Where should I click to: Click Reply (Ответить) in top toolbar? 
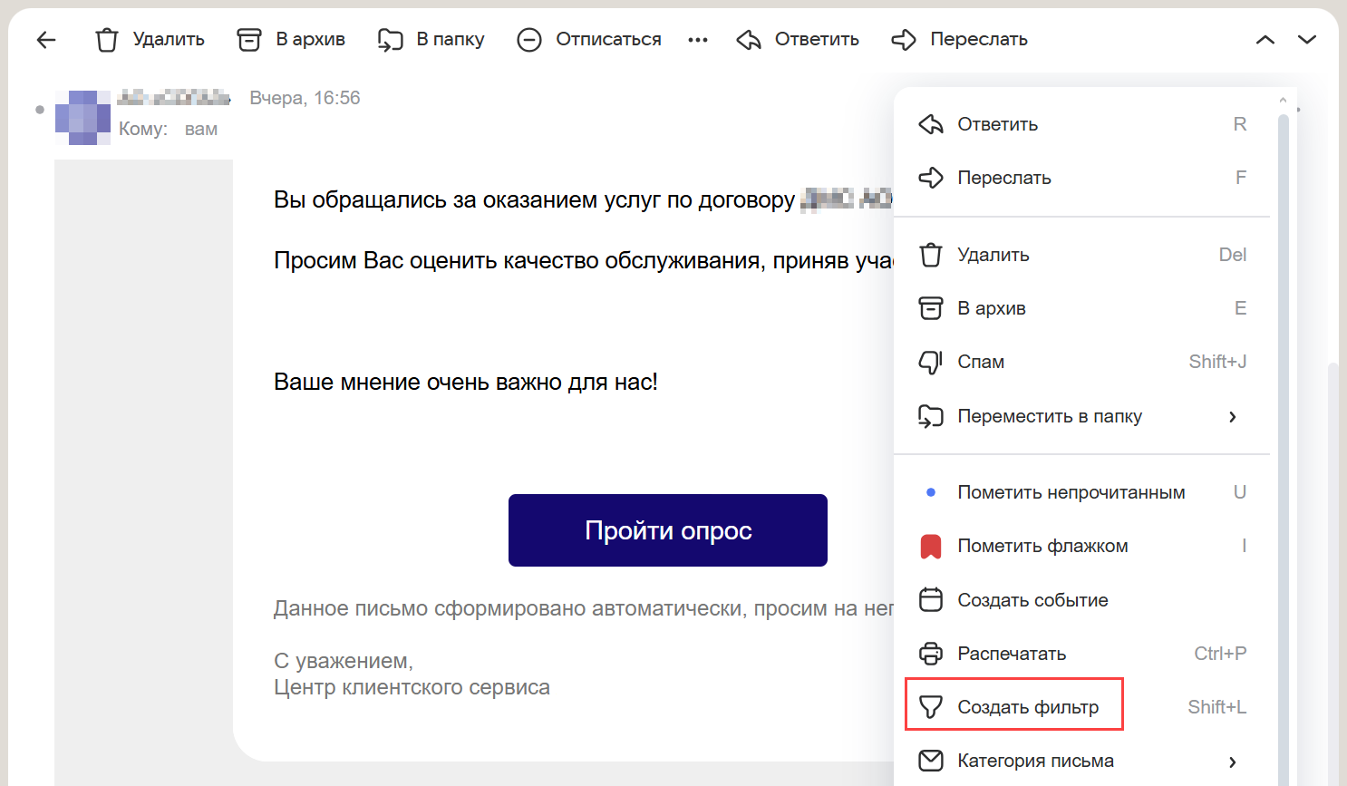click(x=799, y=40)
